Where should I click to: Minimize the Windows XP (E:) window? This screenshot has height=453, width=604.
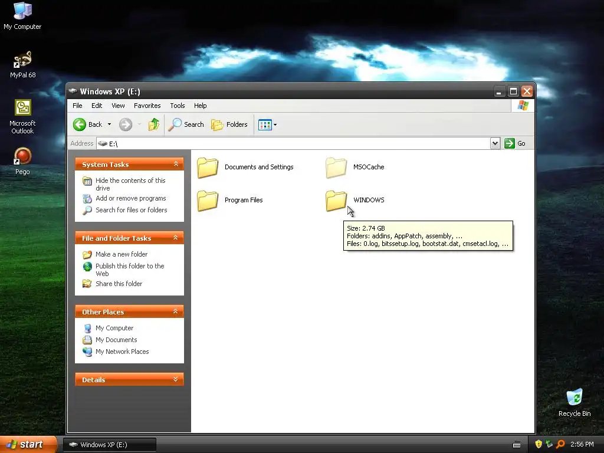499,91
